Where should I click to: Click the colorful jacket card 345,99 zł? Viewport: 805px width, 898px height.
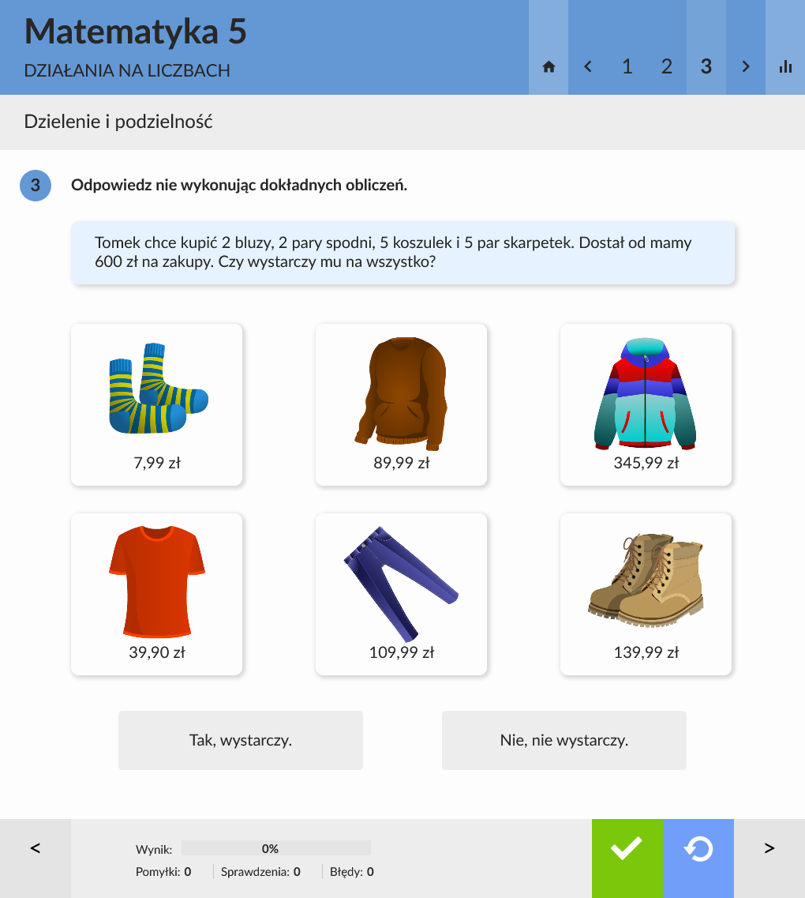[x=646, y=405]
